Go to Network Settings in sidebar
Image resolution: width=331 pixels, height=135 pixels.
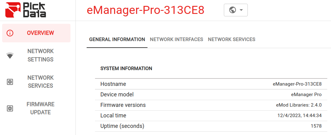click(36, 55)
